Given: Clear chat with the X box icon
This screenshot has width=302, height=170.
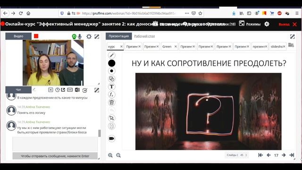Looking at the screenshot, I should pyautogui.click(x=50, y=90).
